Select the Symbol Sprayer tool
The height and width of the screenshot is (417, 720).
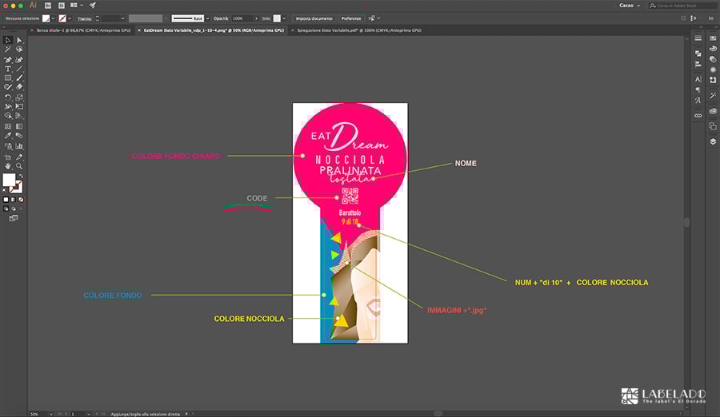[x=8, y=146]
